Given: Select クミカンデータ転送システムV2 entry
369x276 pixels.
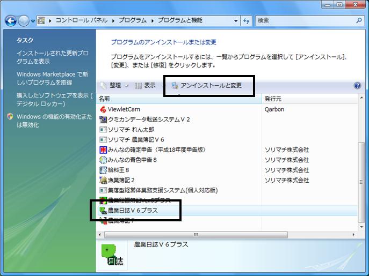Looking at the screenshot, I should point(149,120).
